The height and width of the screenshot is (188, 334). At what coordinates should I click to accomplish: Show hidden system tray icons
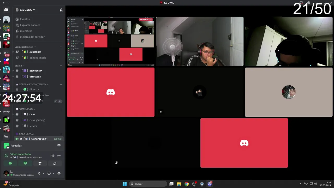tap(300, 184)
